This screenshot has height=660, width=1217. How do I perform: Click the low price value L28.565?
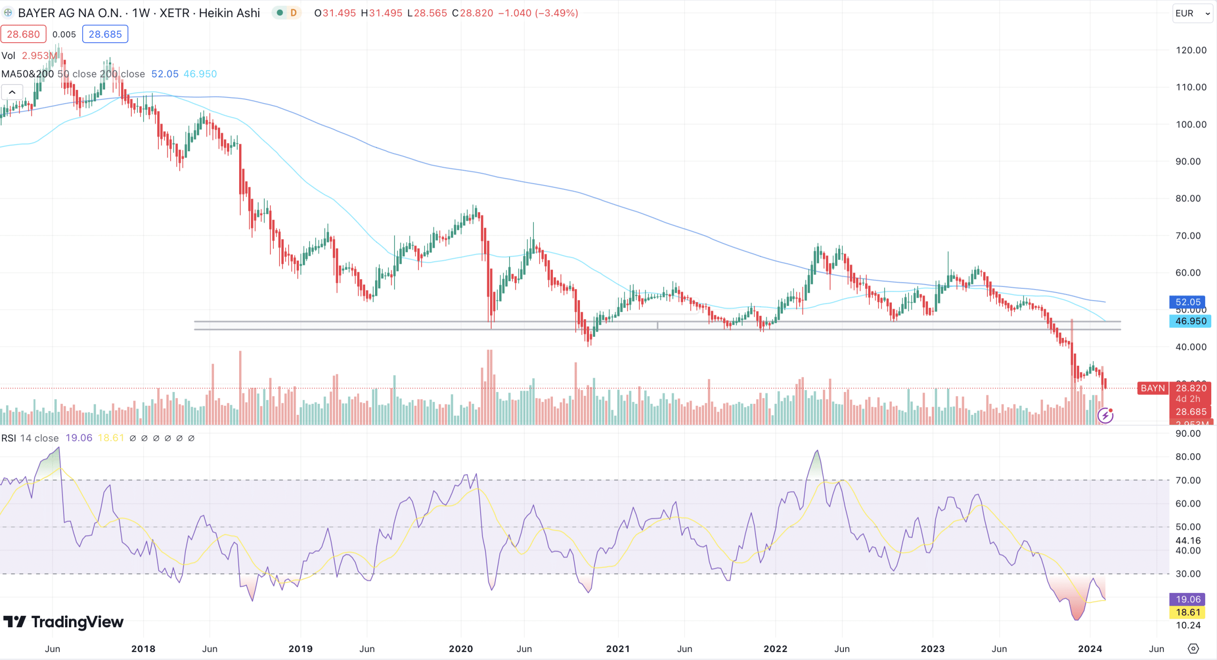coord(427,13)
